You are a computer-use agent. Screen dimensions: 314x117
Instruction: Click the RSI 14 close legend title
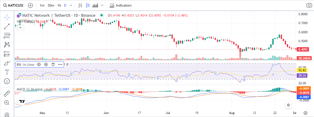pyautogui.click(x=25, y=64)
